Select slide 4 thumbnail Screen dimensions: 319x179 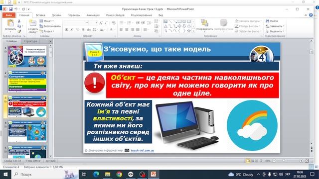click(27, 131)
